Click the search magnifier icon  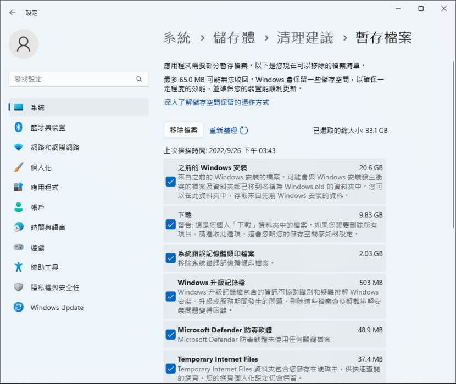pyautogui.click(x=139, y=79)
